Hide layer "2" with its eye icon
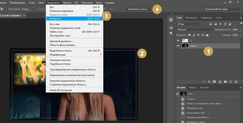The width and height of the screenshot is (243, 123). coord(178,40)
